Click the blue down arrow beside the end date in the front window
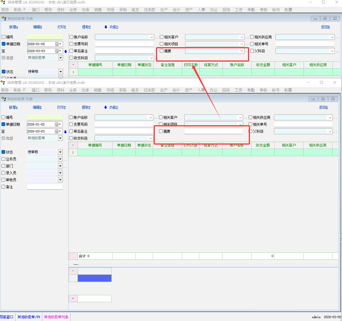This screenshot has width=342, height=321. [65, 132]
